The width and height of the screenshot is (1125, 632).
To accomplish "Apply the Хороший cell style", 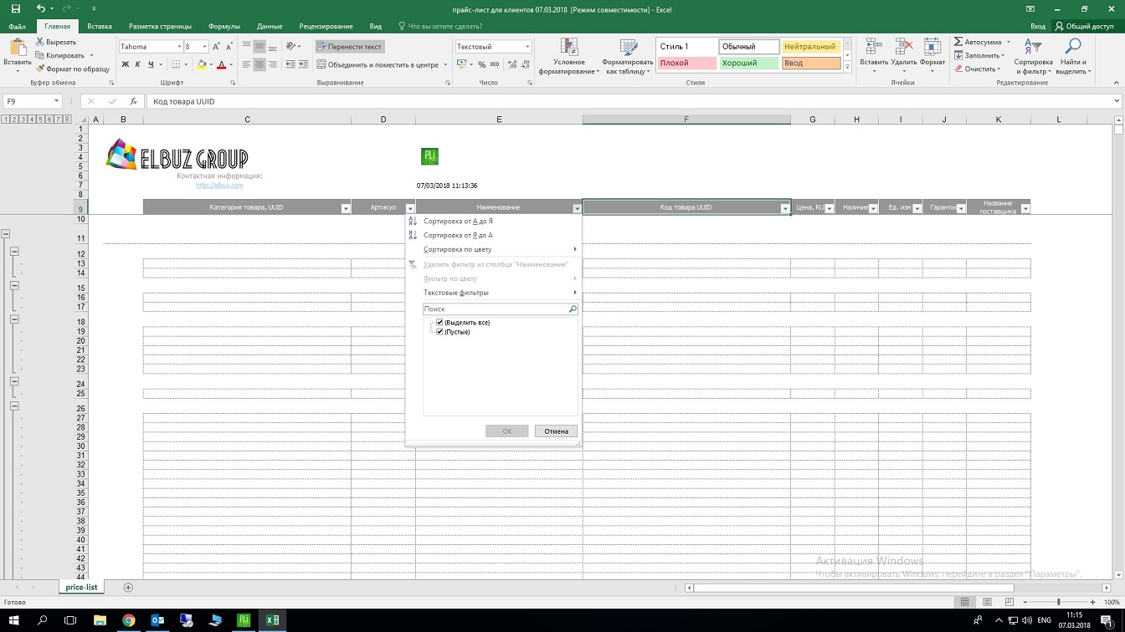I will [x=748, y=63].
